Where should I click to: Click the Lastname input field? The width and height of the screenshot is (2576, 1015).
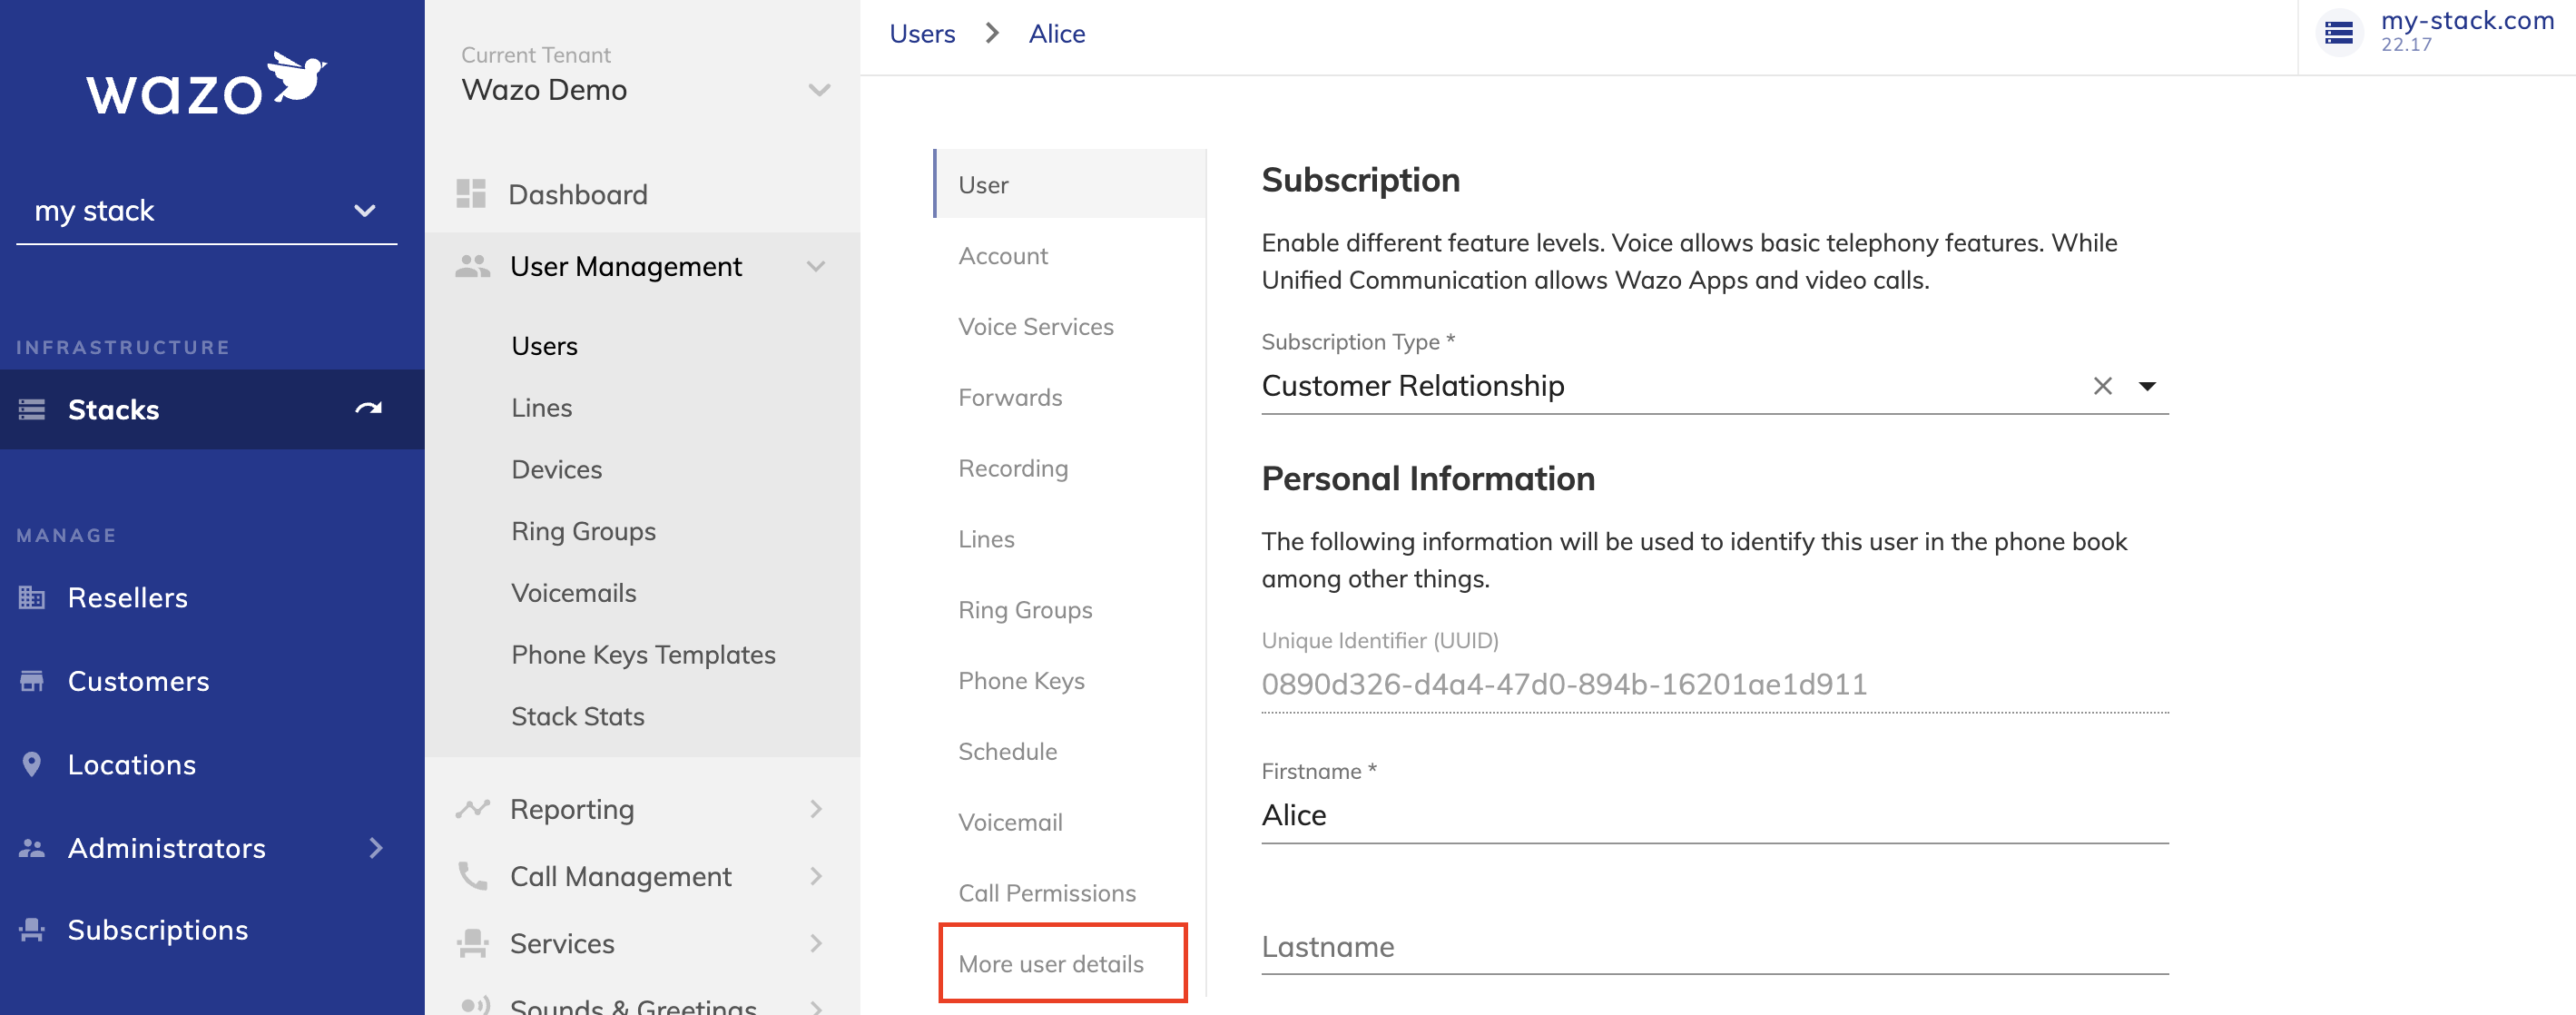(1714, 946)
